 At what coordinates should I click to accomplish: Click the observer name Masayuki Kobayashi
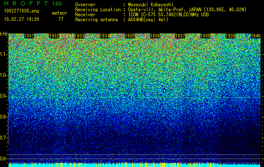pyautogui.click(x=151, y=5)
